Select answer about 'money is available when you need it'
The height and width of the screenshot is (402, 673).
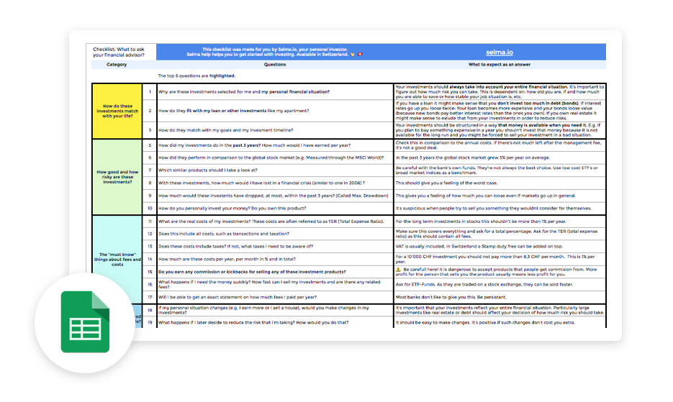(500, 130)
